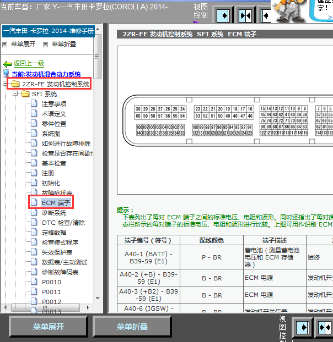Open the 检查模式程序 tree item
Screen dimensions: 333x342
tap(60, 242)
